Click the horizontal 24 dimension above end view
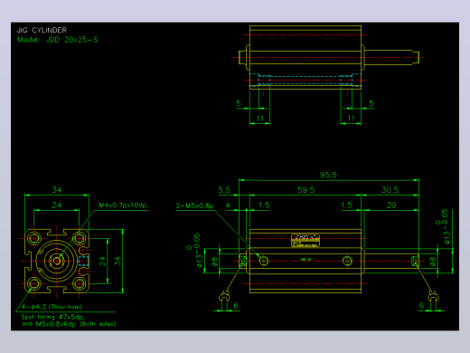This screenshot has height=353, width=470. (57, 205)
